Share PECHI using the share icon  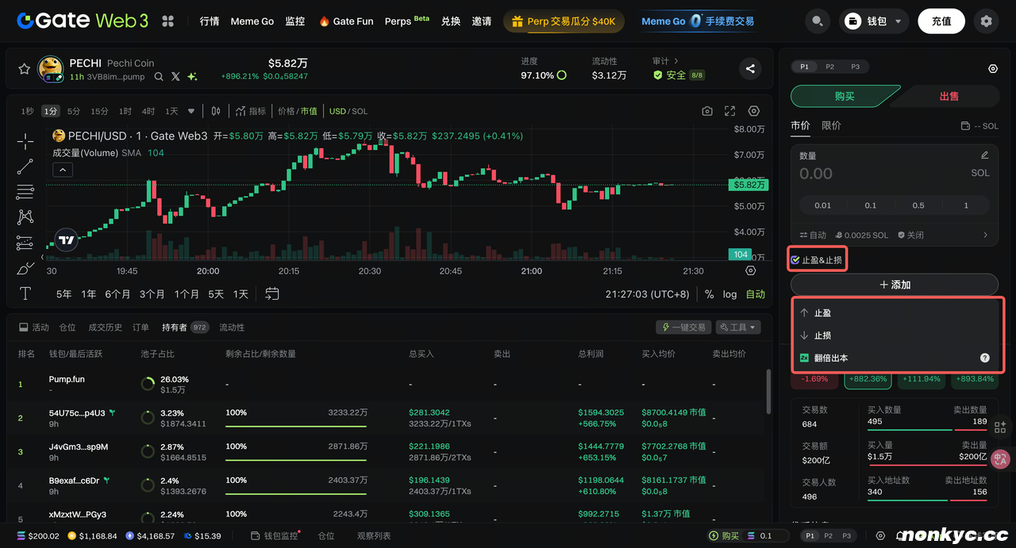point(750,69)
